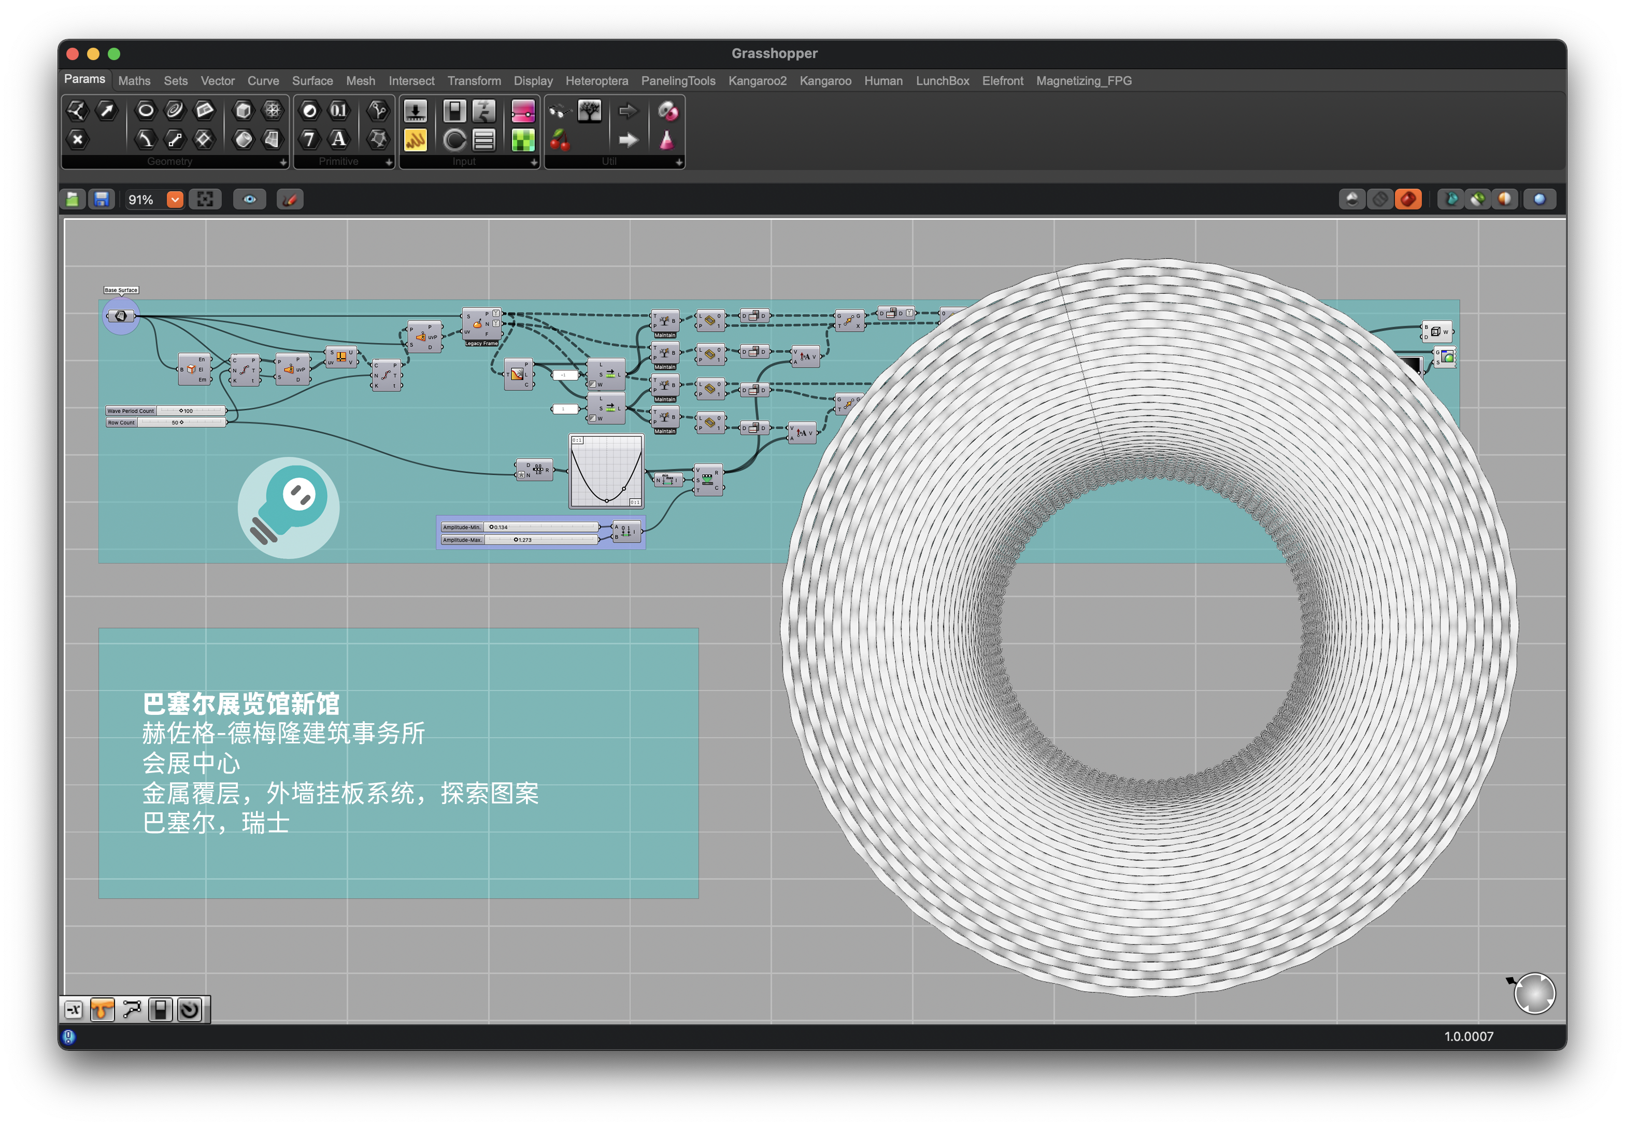Open the Transform tab
Image resolution: width=1625 pixels, height=1127 pixels.
tap(474, 81)
